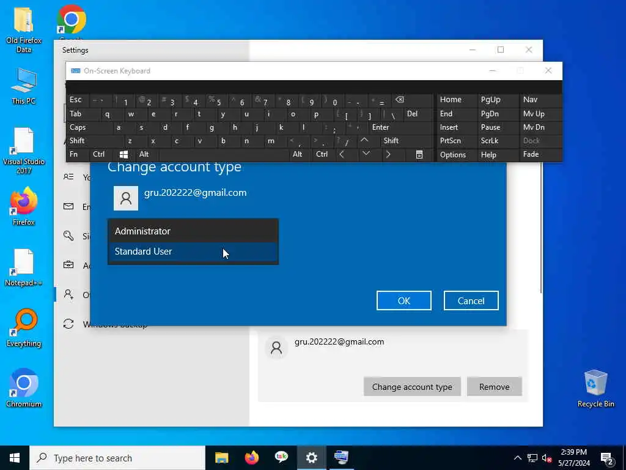Viewport: 626px width, 470px height.
Task: Toggle left Alt key on On-Screen Keyboard
Action: pos(147,154)
